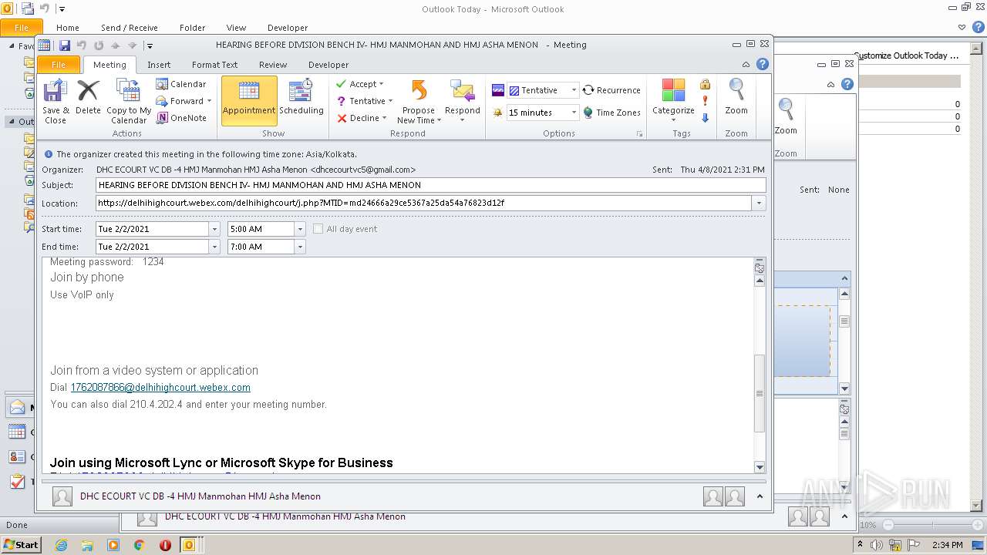Open Chrome from the taskbar
Viewport: 987px width, 555px height.
point(140,545)
